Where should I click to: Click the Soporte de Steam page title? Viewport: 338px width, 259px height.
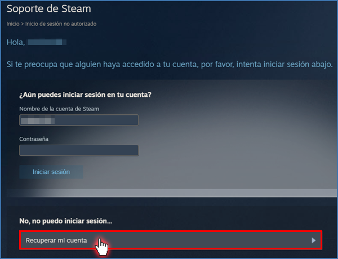(x=48, y=9)
